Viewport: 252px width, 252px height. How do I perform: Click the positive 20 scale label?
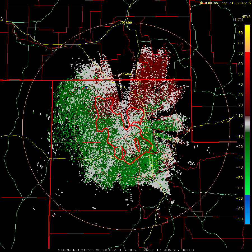(x=241, y=105)
